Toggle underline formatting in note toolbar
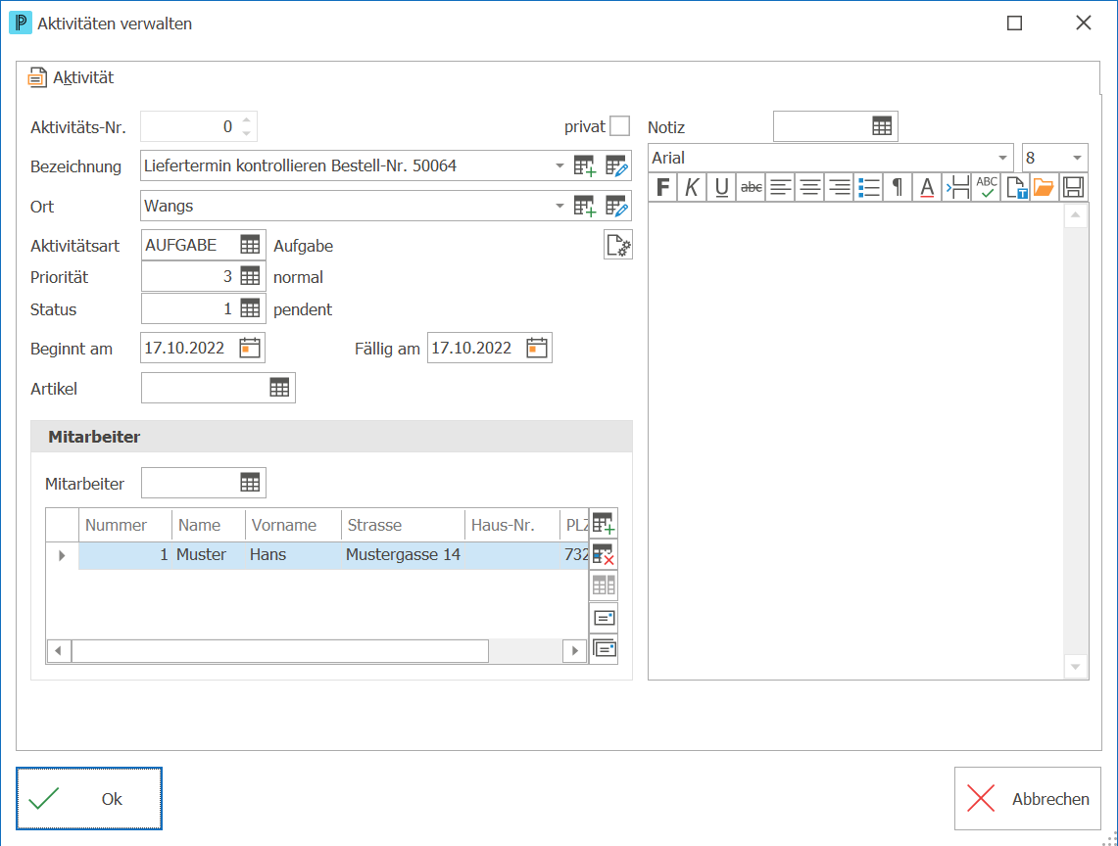This screenshot has width=1118, height=846. click(721, 187)
